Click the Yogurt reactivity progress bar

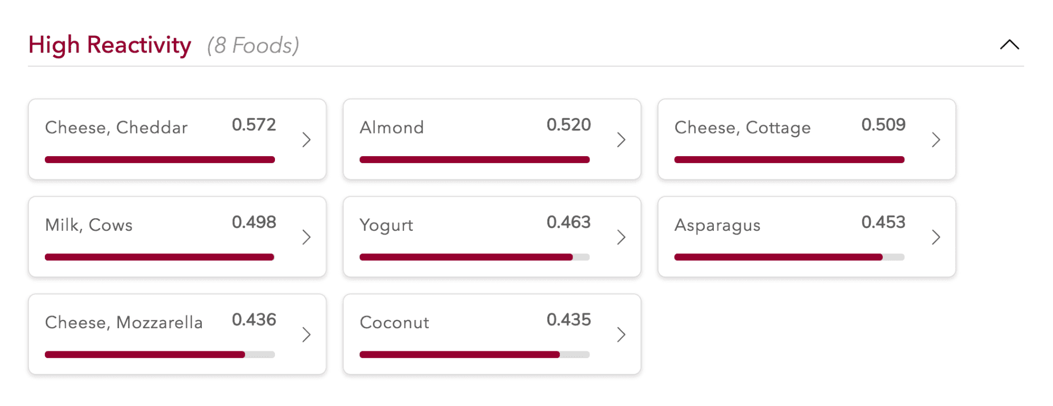point(474,257)
